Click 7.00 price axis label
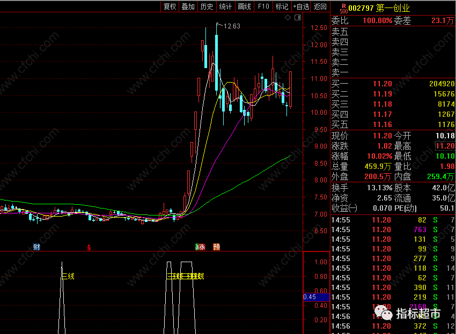Screen dimensions: 456x334 click(x=321, y=214)
